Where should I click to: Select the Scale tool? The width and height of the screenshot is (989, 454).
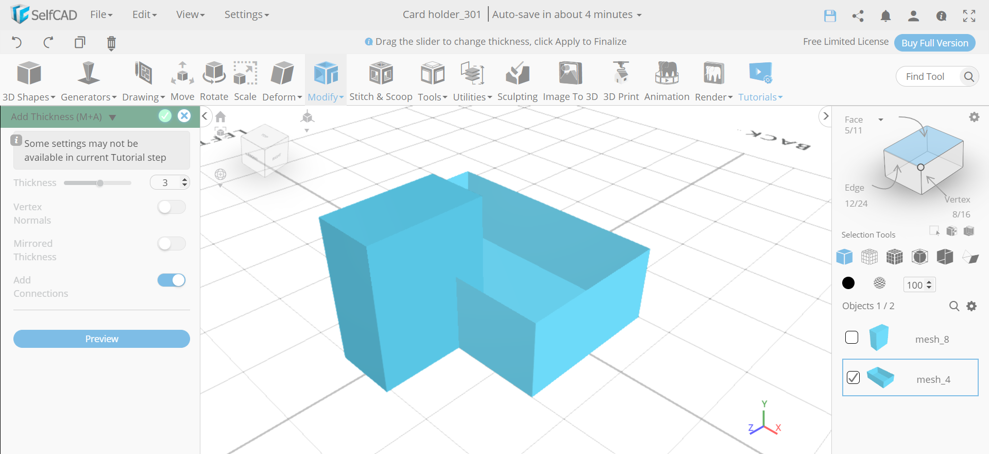[x=245, y=81]
